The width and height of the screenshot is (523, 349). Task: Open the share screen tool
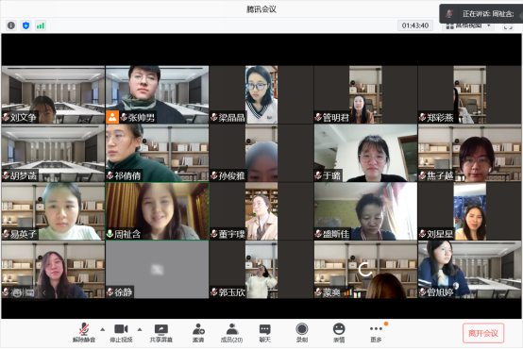(x=161, y=333)
